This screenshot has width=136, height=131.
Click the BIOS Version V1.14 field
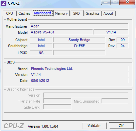tap(79, 75)
